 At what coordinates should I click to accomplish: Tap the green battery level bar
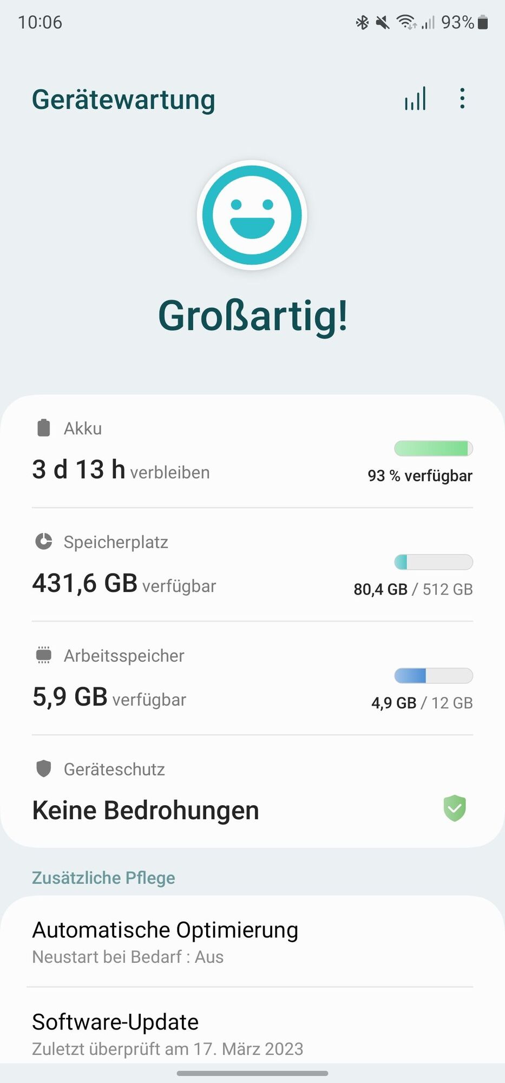tap(434, 448)
